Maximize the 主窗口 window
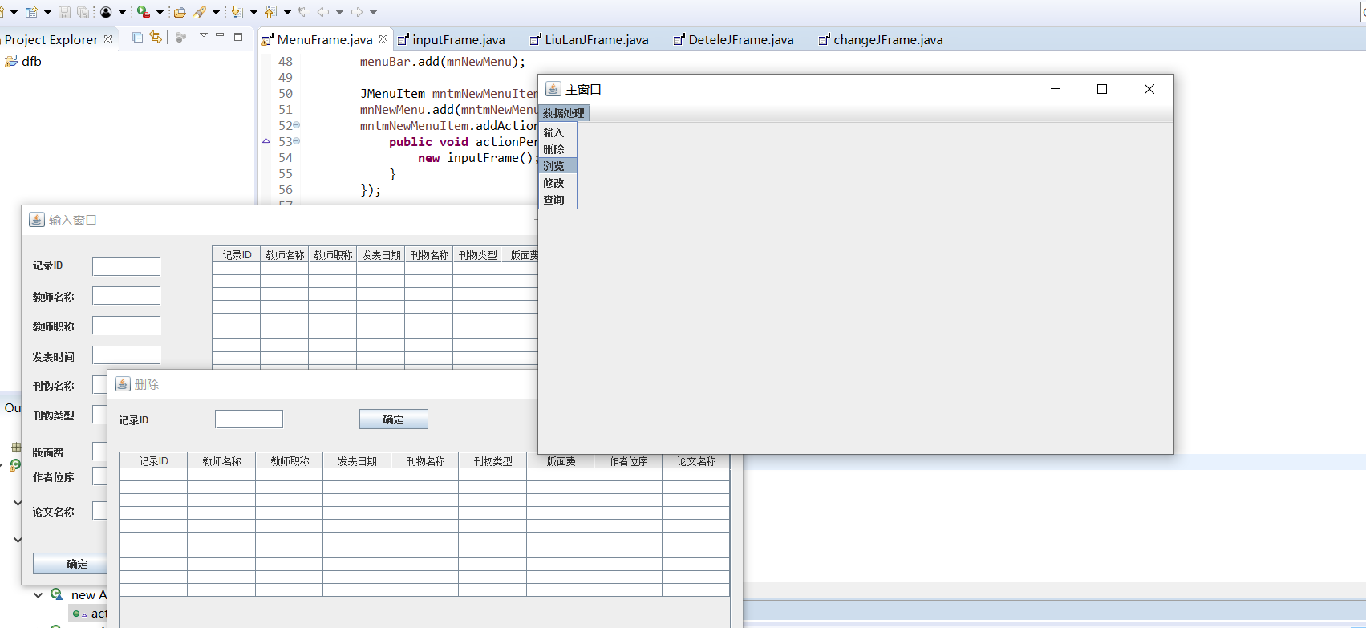This screenshot has width=1366, height=628. pos(1102,89)
